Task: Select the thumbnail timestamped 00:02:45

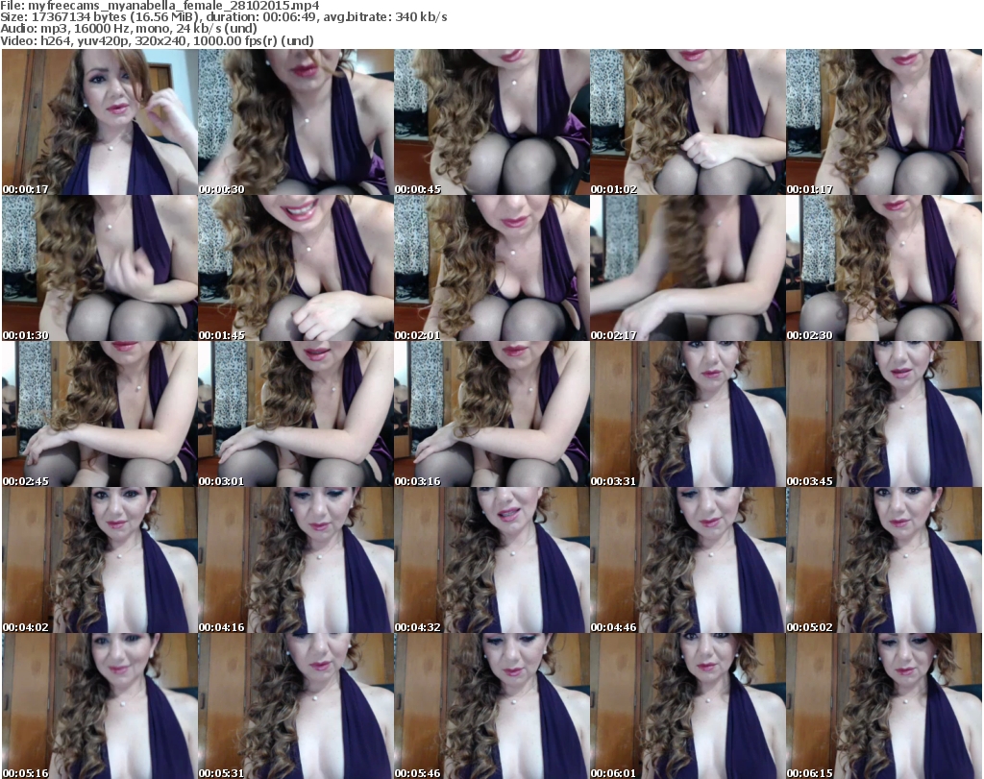Action: tap(100, 415)
